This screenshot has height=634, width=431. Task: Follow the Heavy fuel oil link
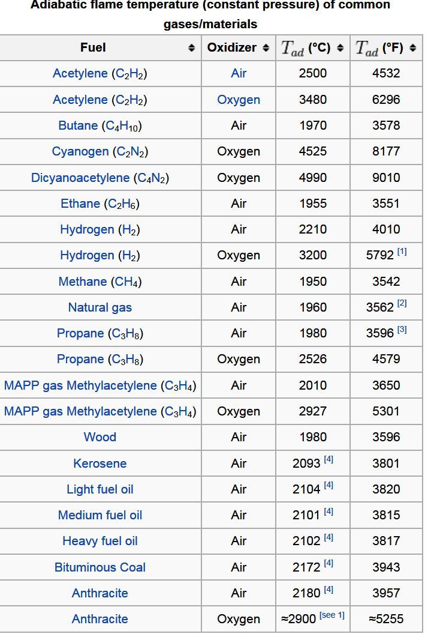[100, 541]
